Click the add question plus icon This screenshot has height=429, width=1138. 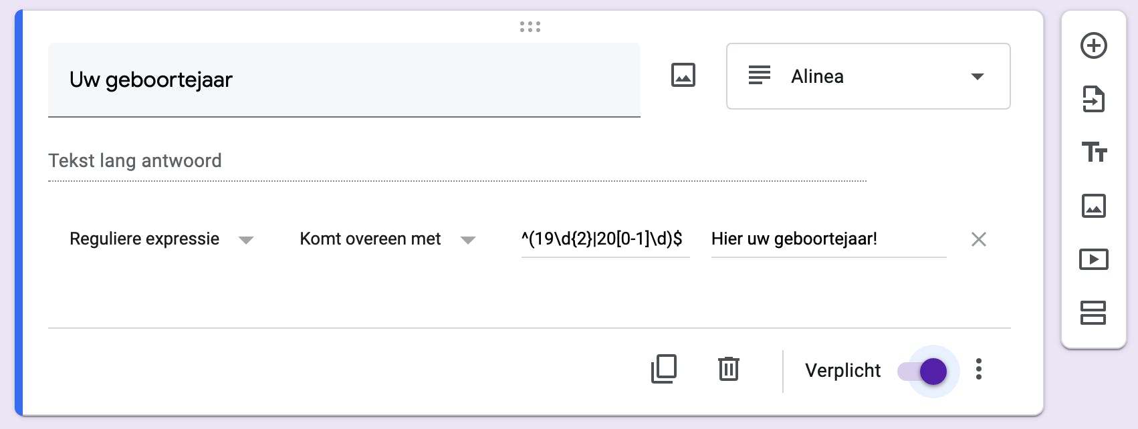tap(1094, 46)
